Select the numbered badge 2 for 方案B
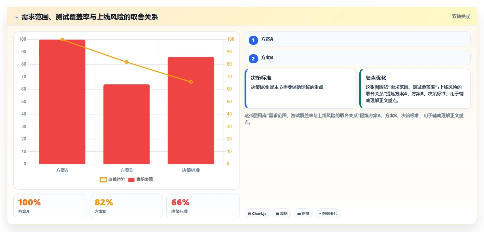This screenshot has height=232, width=484. (x=253, y=59)
